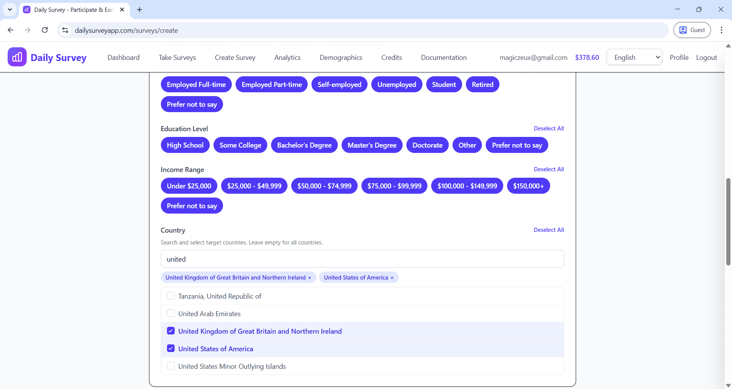This screenshot has height=389, width=732.
Task: Select the Retired occupation option
Action: [x=482, y=84]
